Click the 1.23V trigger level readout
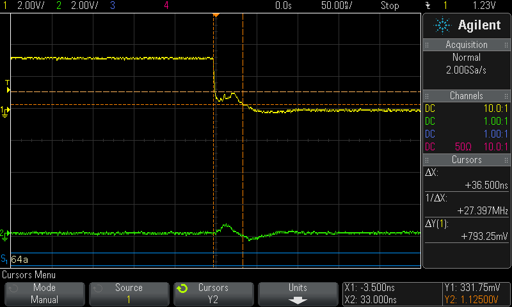 click(484, 6)
